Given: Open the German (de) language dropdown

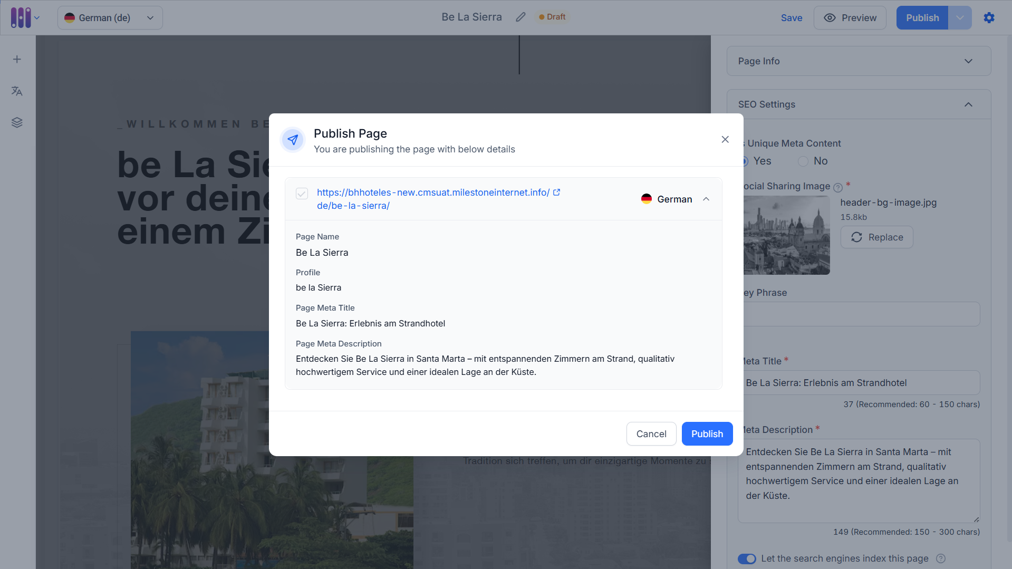Looking at the screenshot, I should click(110, 17).
